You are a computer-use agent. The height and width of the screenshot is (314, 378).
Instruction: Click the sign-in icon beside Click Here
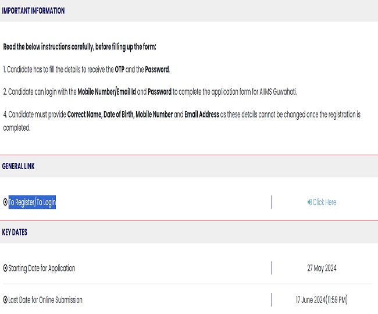[x=309, y=202]
